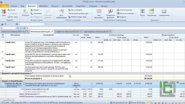Click the sigma icon beside Итого in status bar
Screen dimensions: 185x104
click(x=129, y=103)
